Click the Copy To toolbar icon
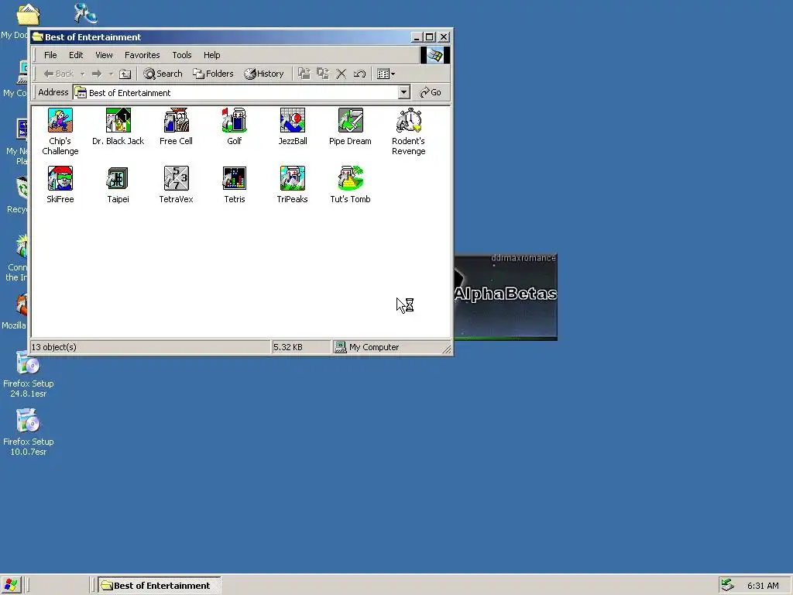Viewport: 793px width, 595px height. pos(323,74)
